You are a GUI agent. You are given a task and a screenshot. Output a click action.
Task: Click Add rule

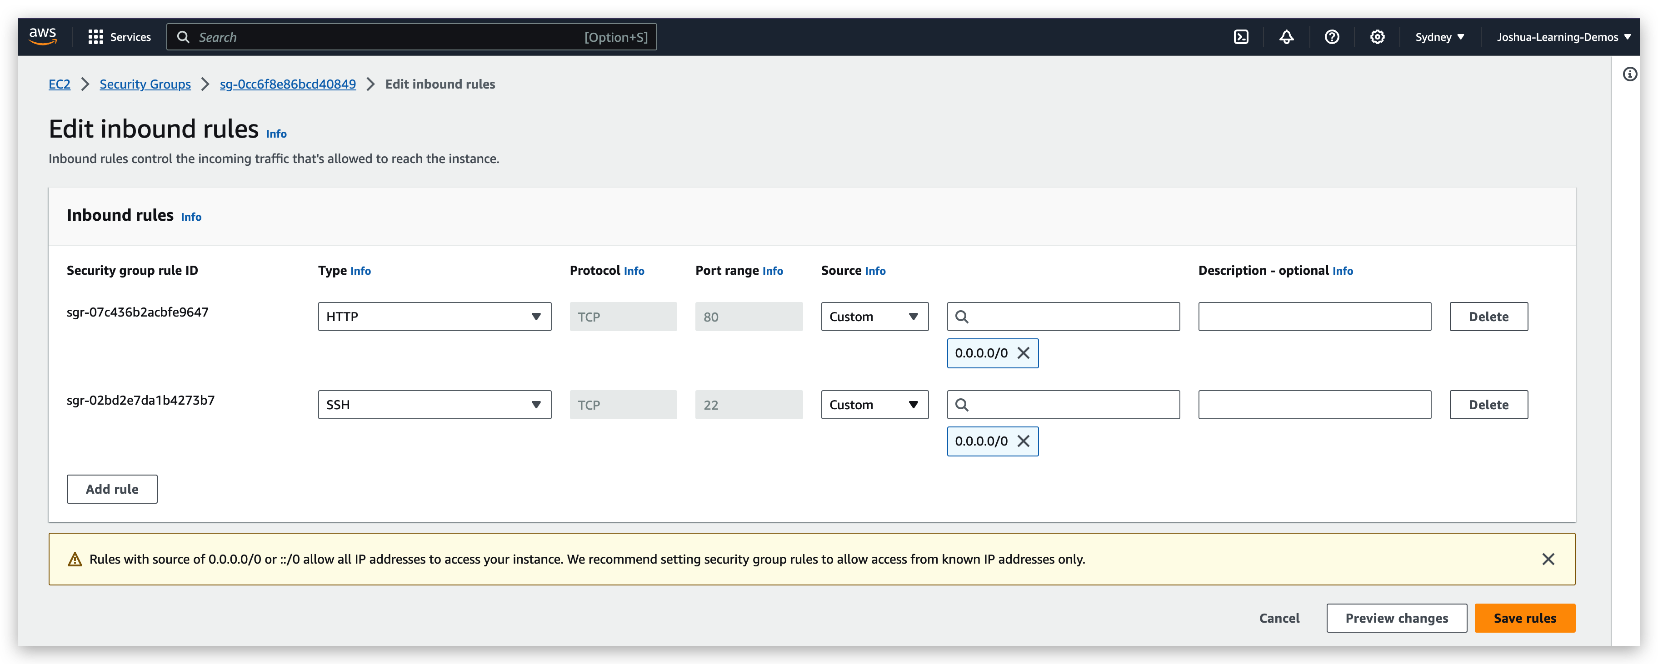click(x=111, y=489)
